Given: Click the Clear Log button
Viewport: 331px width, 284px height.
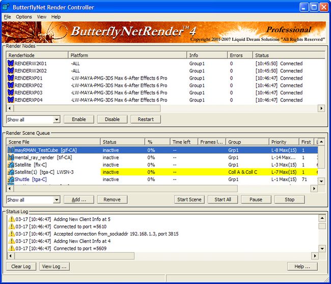Looking at the screenshot, I should pos(21,267).
